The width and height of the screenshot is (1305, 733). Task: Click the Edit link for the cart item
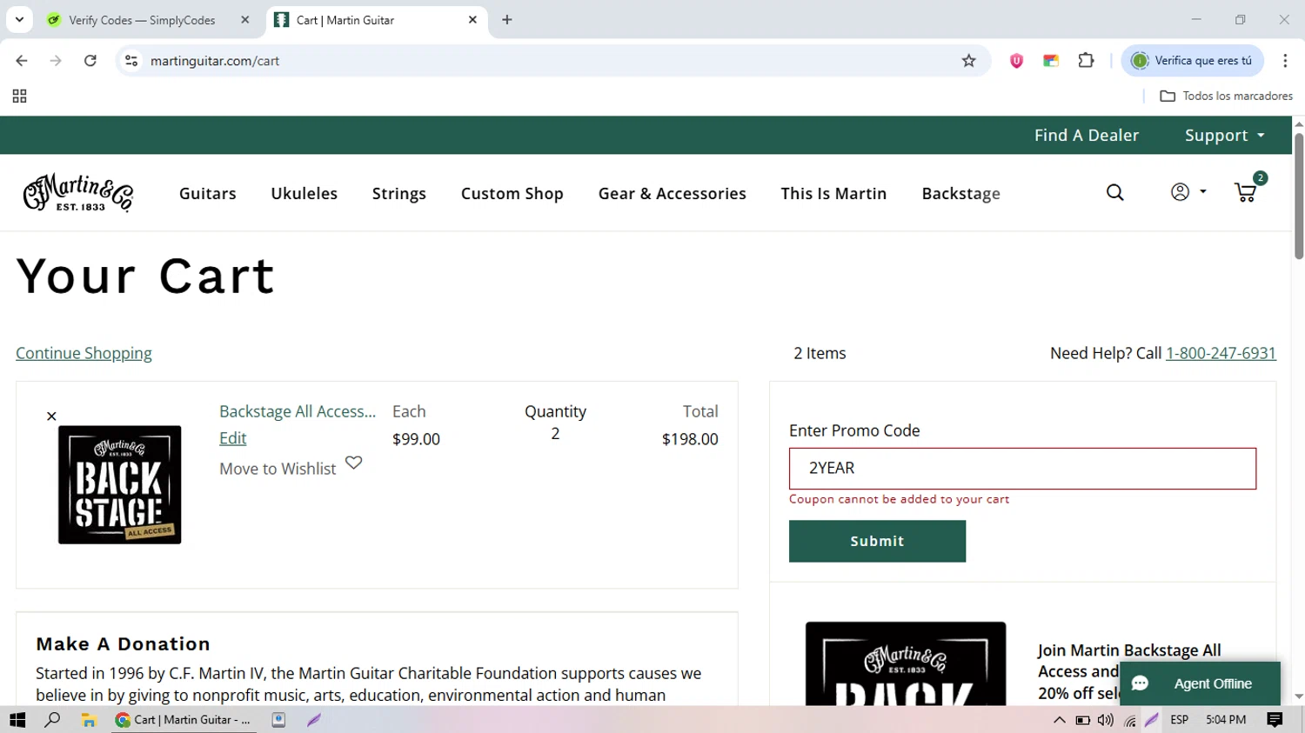232,438
